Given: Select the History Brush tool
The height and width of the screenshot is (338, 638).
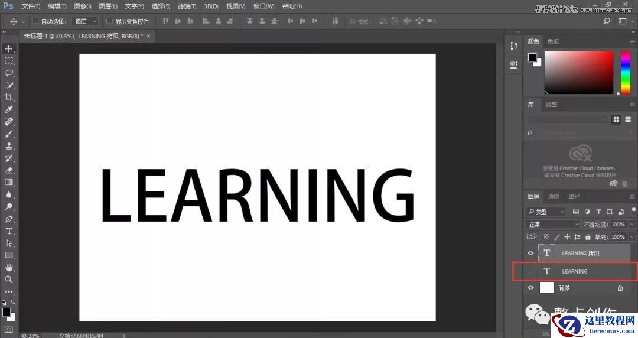Looking at the screenshot, I should 8,158.
